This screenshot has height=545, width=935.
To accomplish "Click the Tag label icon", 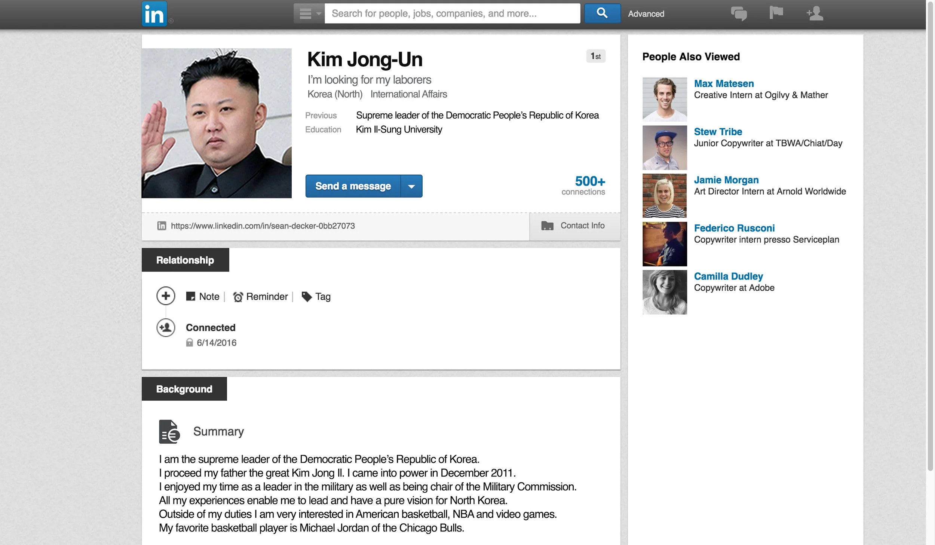I will (x=307, y=297).
